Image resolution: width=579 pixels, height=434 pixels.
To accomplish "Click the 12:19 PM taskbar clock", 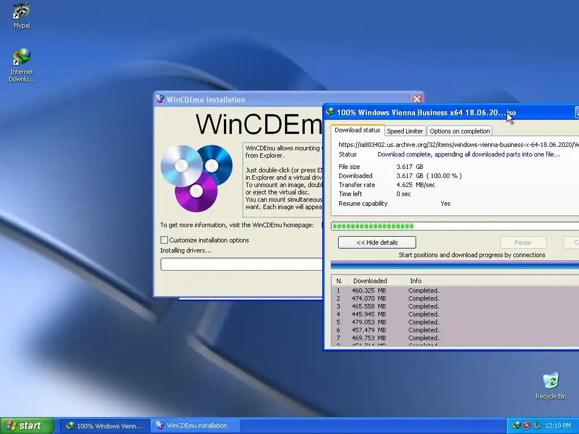I will click(x=558, y=426).
